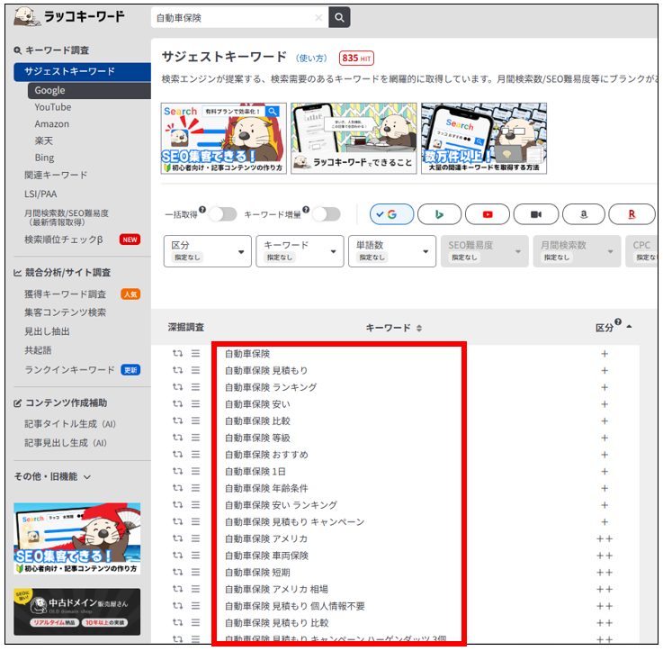Clear the search box with X icon
The width and height of the screenshot is (663, 651).
318,18
